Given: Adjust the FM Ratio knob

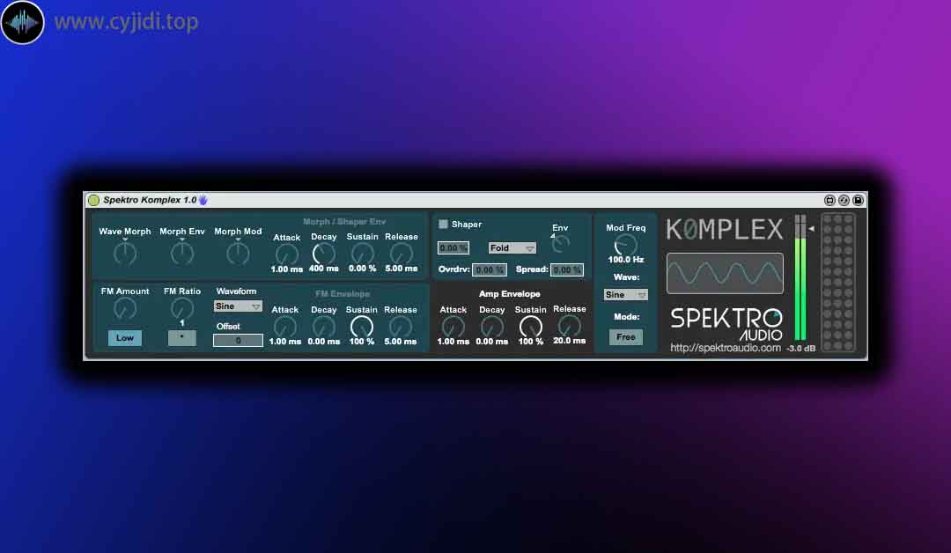Looking at the screenshot, I should click(182, 308).
